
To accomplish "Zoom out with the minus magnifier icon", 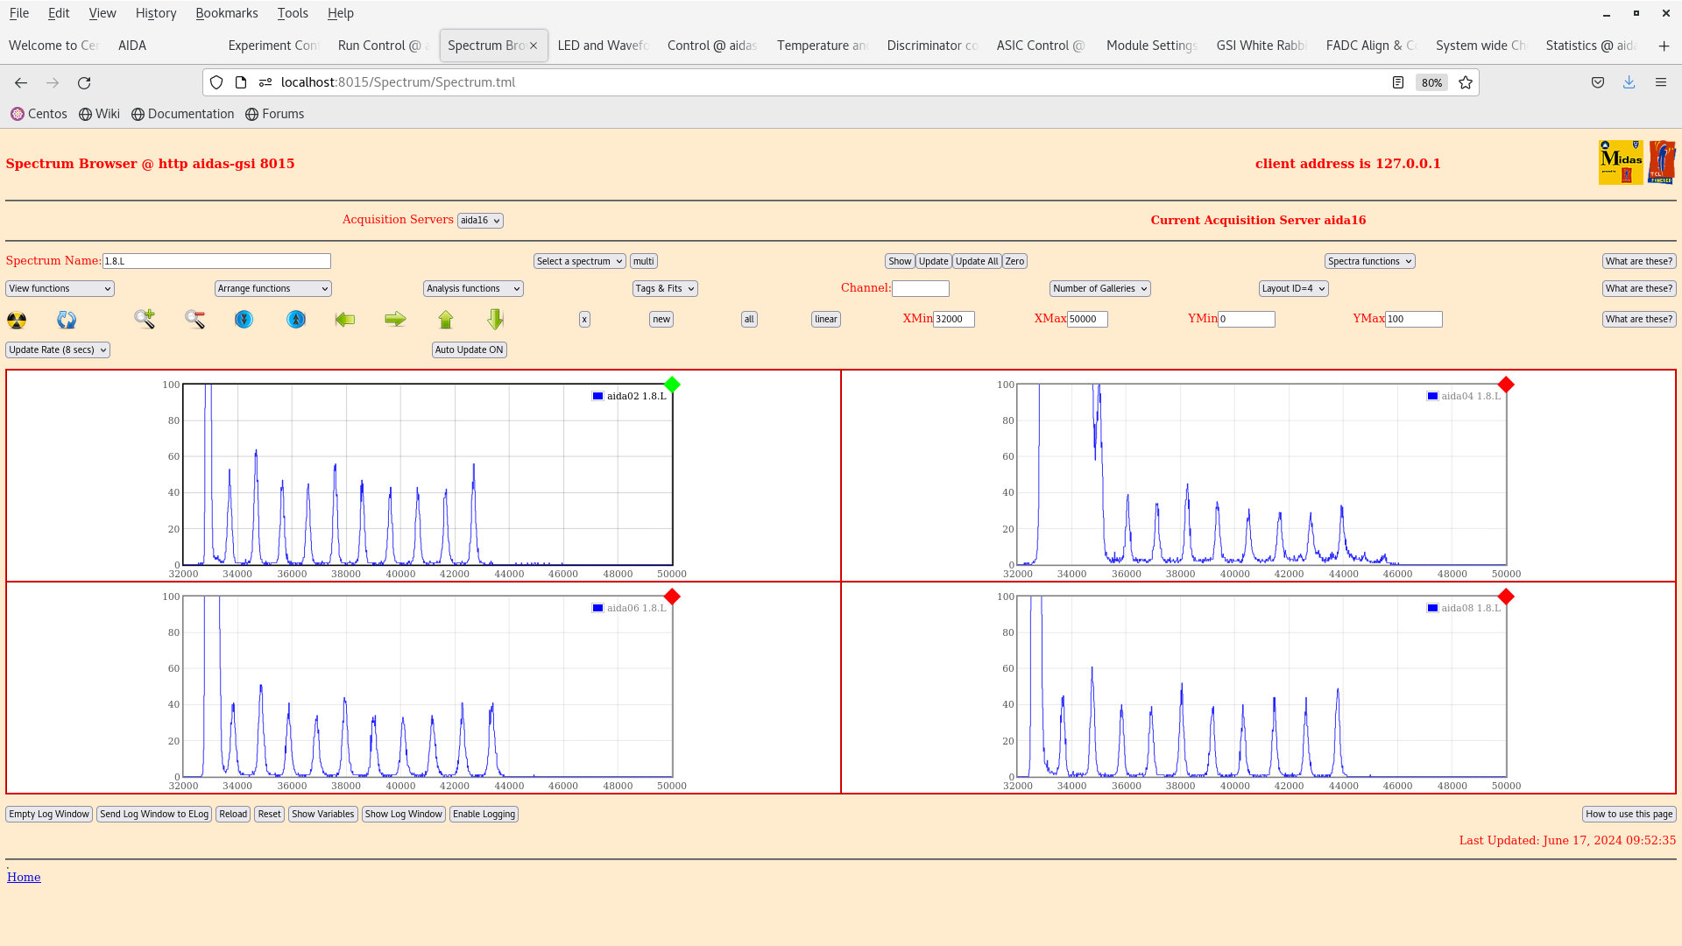I will [194, 320].
